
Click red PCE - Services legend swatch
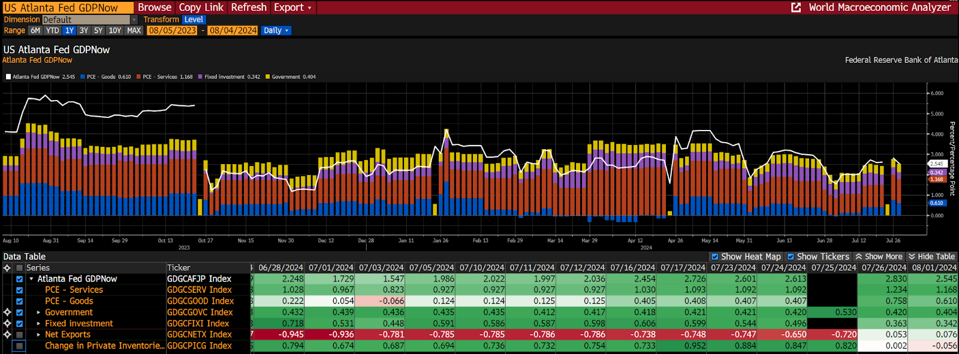click(x=138, y=77)
